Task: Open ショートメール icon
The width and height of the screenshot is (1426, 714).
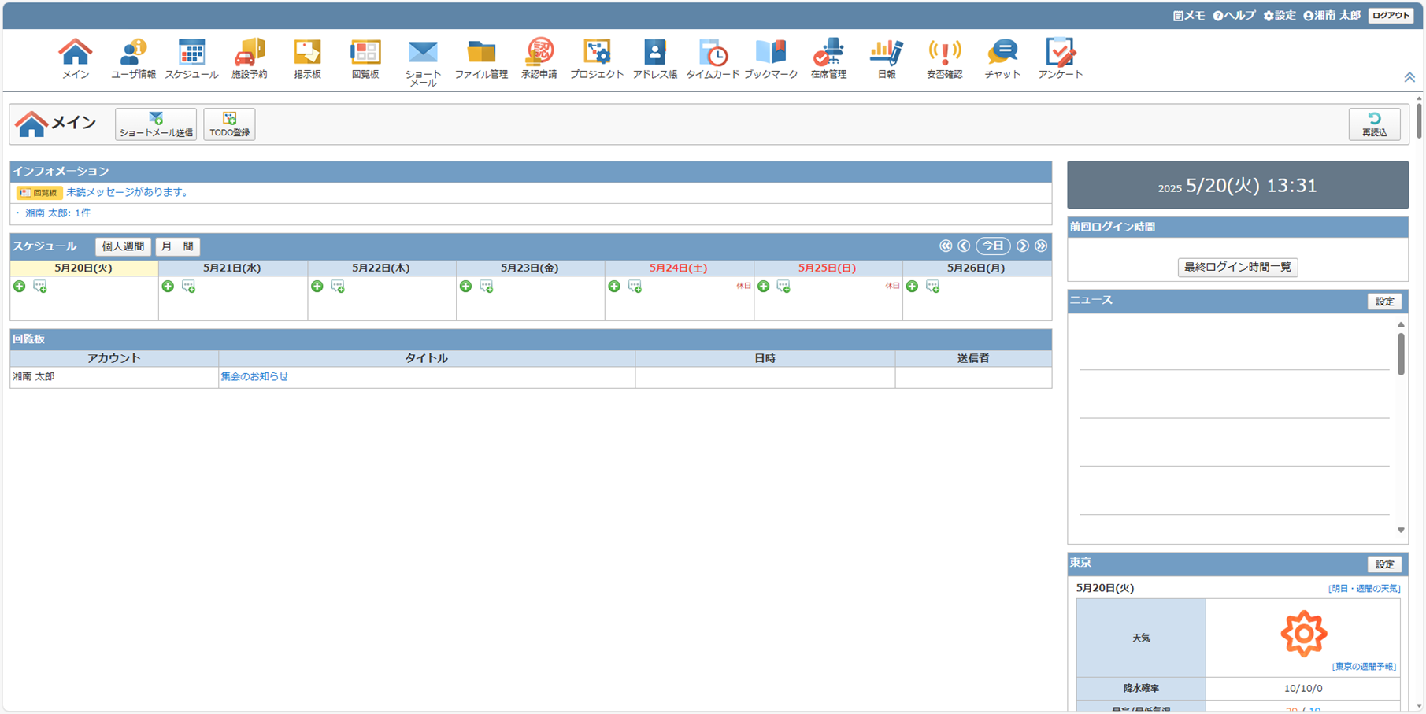Action: click(x=423, y=62)
